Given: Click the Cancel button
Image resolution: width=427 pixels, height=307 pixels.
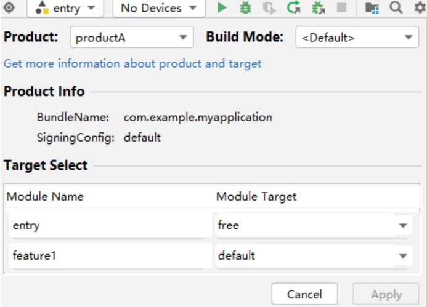Looking at the screenshot, I should (304, 294).
